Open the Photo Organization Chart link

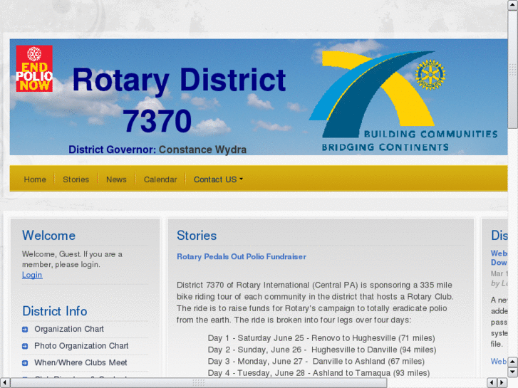click(81, 346)
